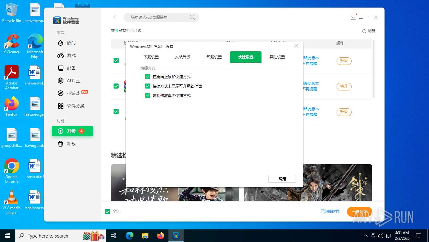Click the search magnifier icon
Screen dimensions: 429x242
pyautogui.click(x=192, y=17)
